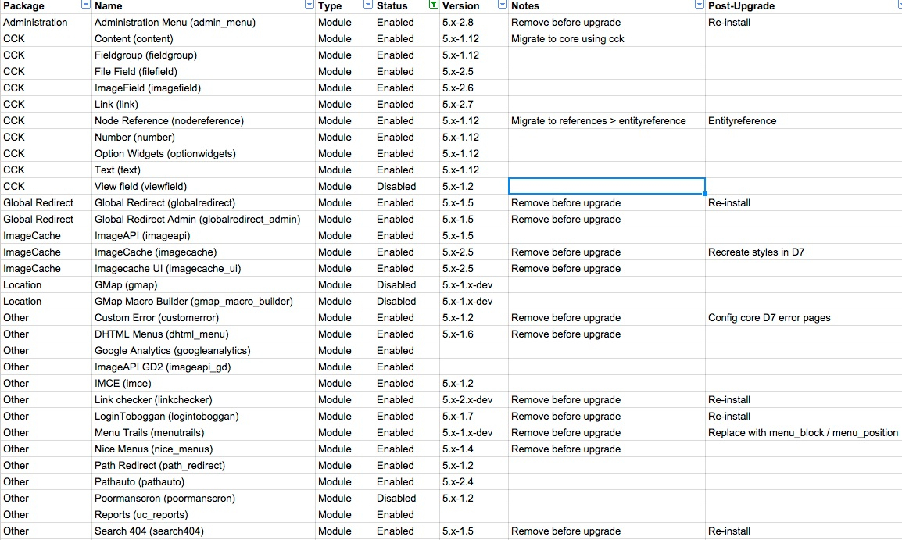Select version 5.x-1.7 for LoginToboggan
The image size is (902, 540).
[474, 416]
